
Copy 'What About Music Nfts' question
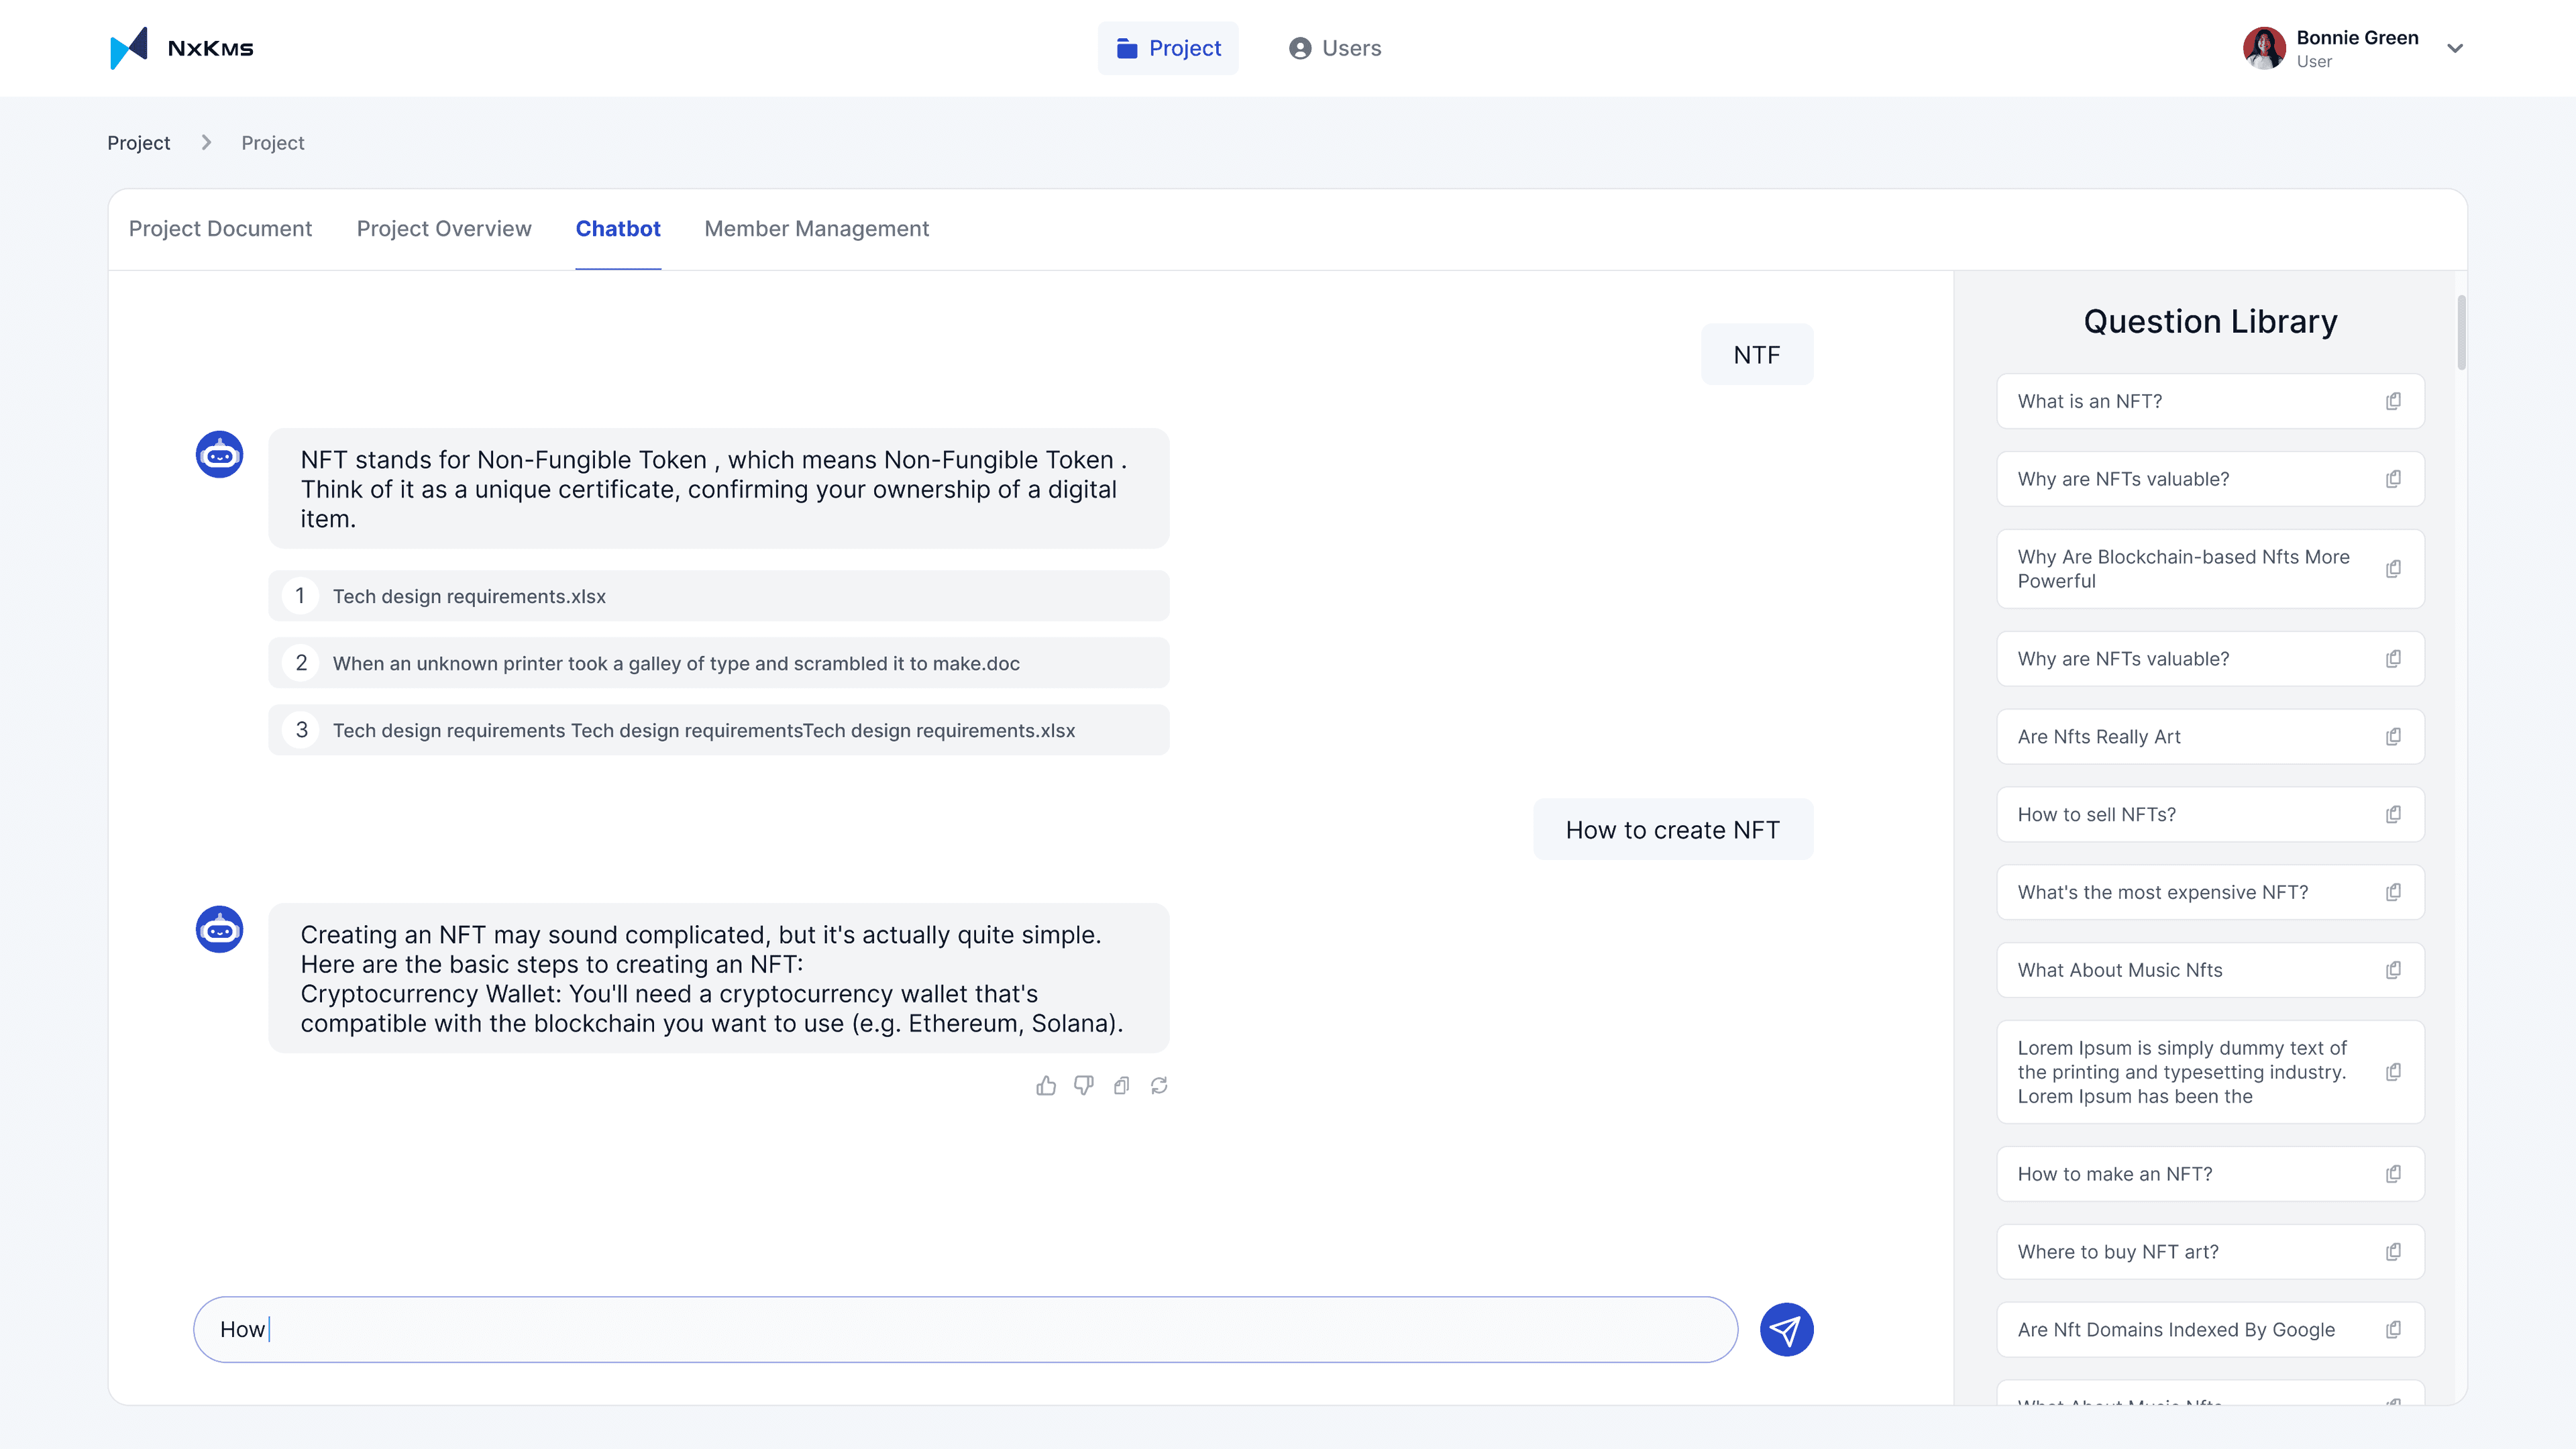click(x=2394, y=970)
